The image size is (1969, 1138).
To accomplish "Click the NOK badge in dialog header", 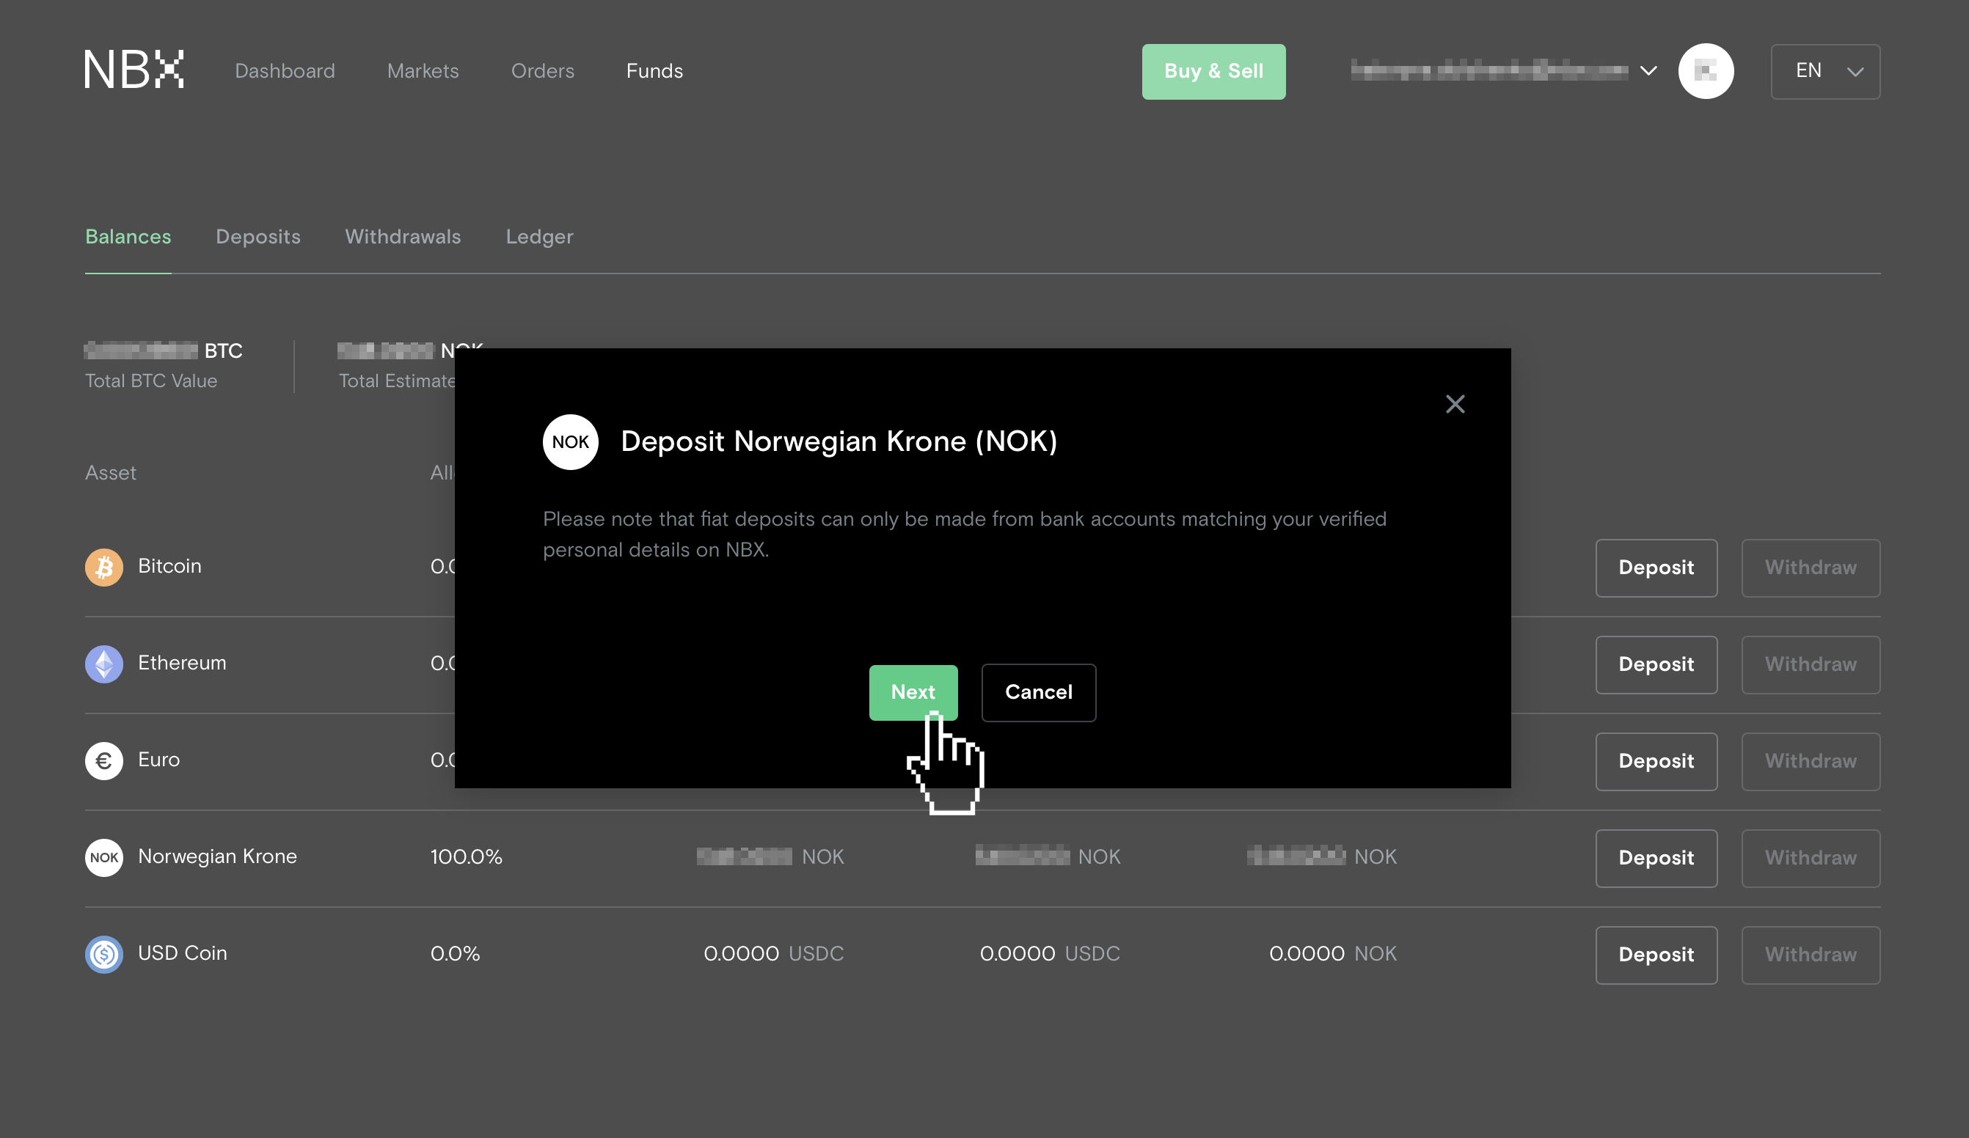I will [x=571, y=442].
